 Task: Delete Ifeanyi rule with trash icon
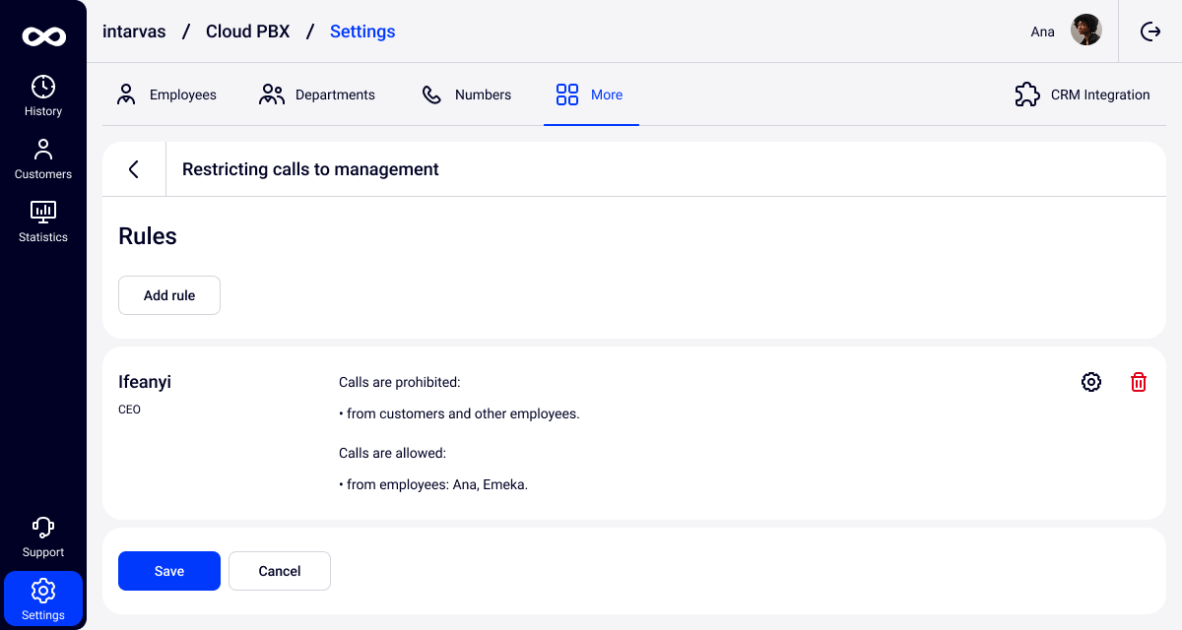[x=1139, y=382]
